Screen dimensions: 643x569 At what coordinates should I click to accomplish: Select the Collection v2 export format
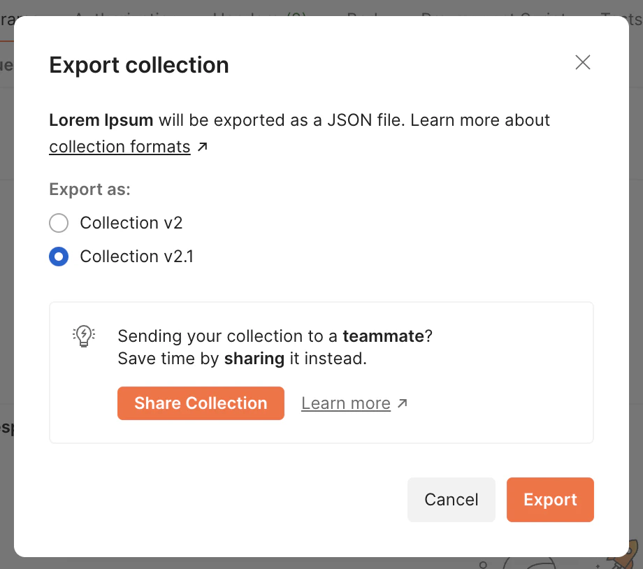[59, 222]
